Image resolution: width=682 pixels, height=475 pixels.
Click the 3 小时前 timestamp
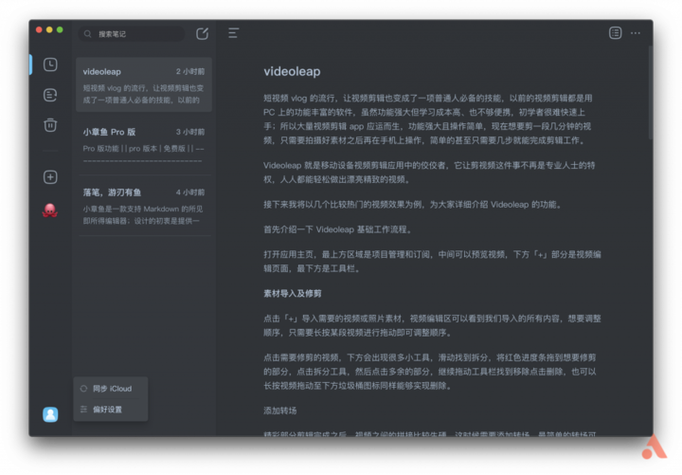[x=190, y=132]
